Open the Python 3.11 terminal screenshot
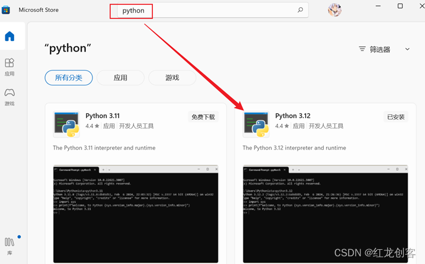This screenshot has height=264, width=425. (x=136, y=214)
